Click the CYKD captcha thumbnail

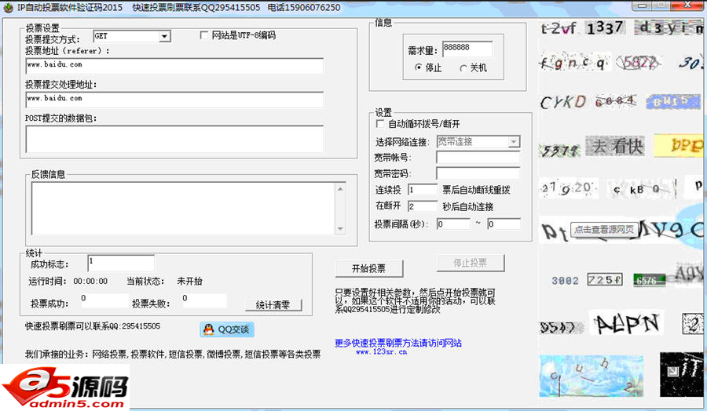pos(563,102)
